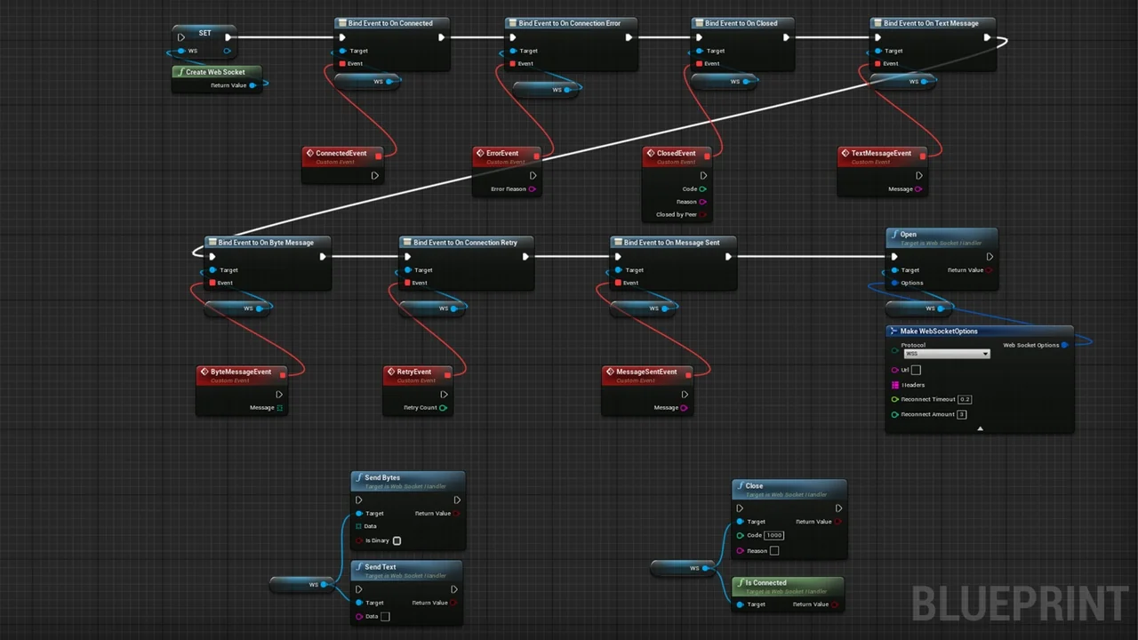
Task: Expand the Make WebSocketOptions advanced pins arrow
Action: pyautogui.click(x=980, y=428)
